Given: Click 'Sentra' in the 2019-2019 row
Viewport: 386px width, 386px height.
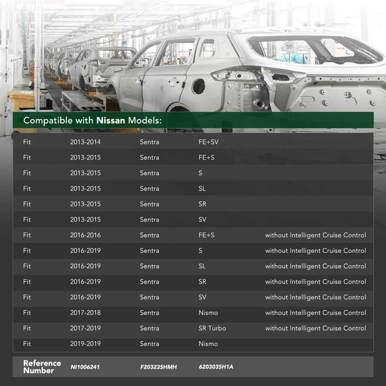Looking at the screenshot, I should click(149, 344).
